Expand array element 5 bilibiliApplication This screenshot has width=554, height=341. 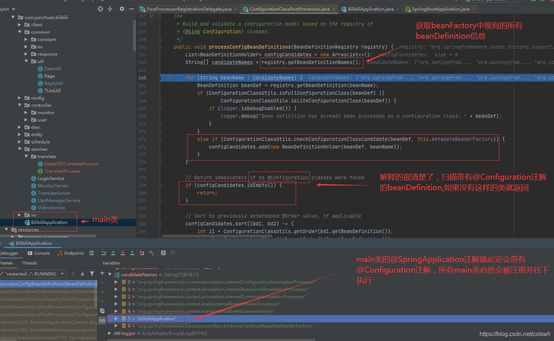pyautogui.click(x=116, y=319)
